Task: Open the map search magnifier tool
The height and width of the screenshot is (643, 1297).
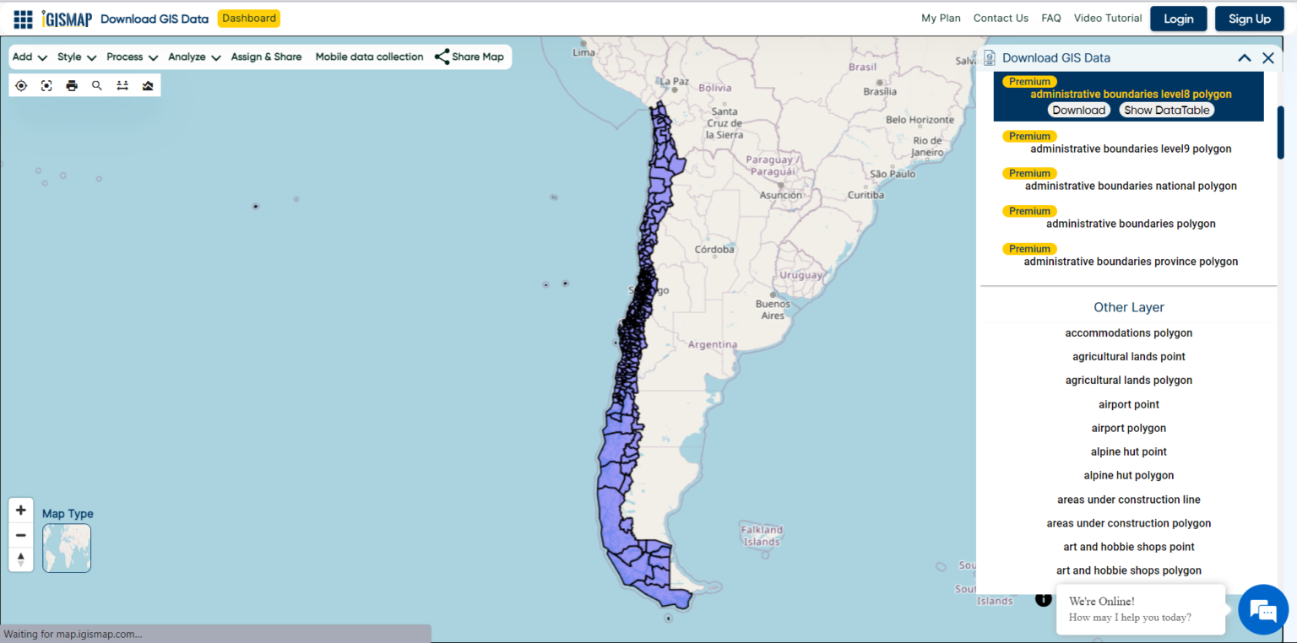Action: pyautogui.click(x=97, y=85)
